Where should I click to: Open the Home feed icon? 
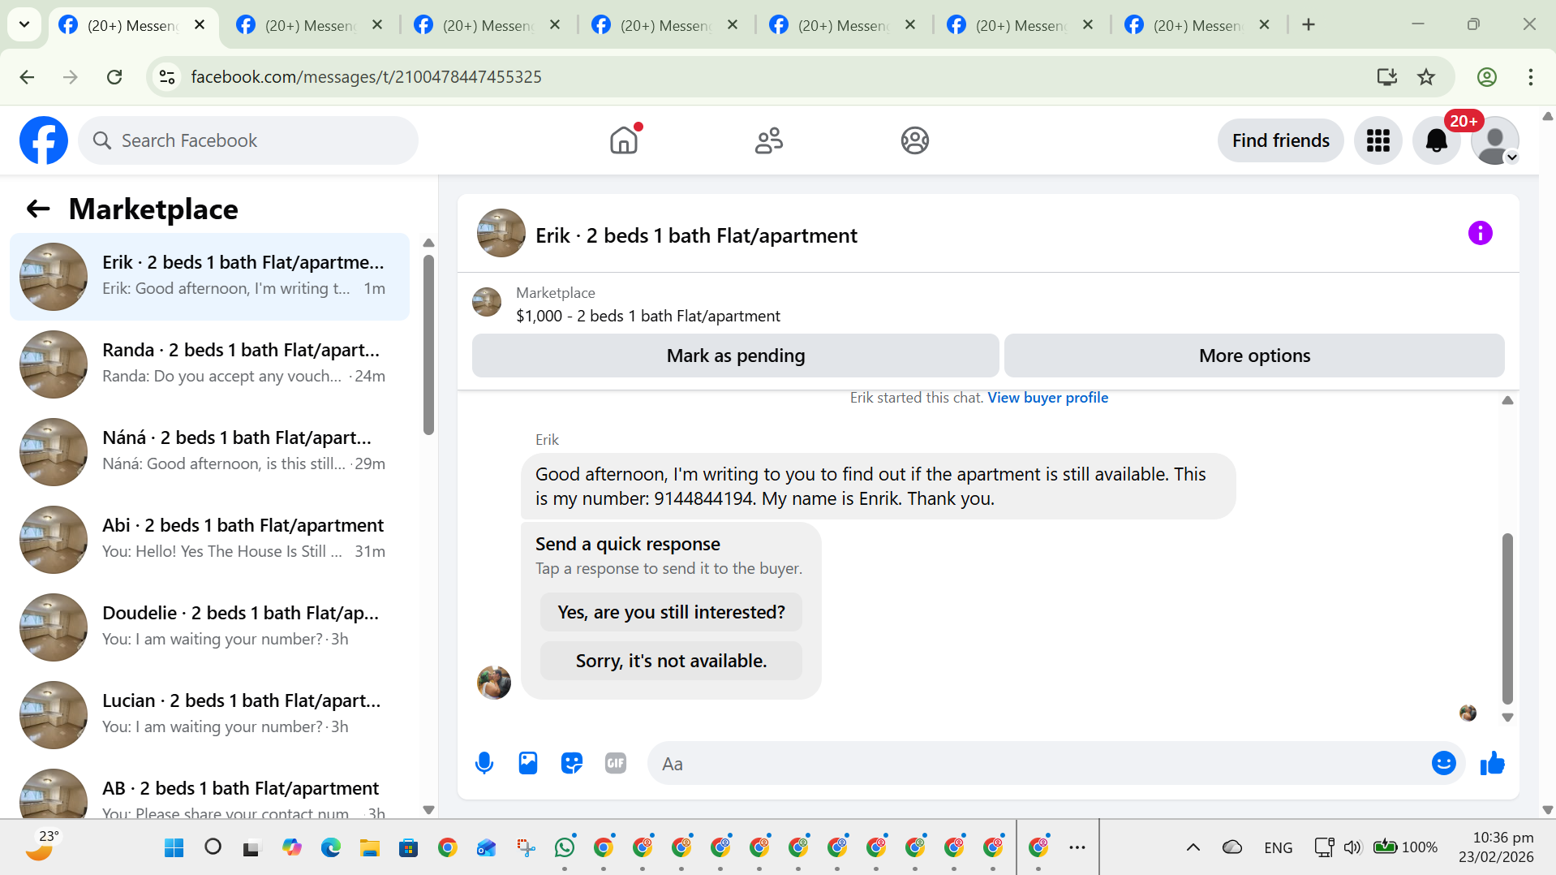tap(624, 140)
